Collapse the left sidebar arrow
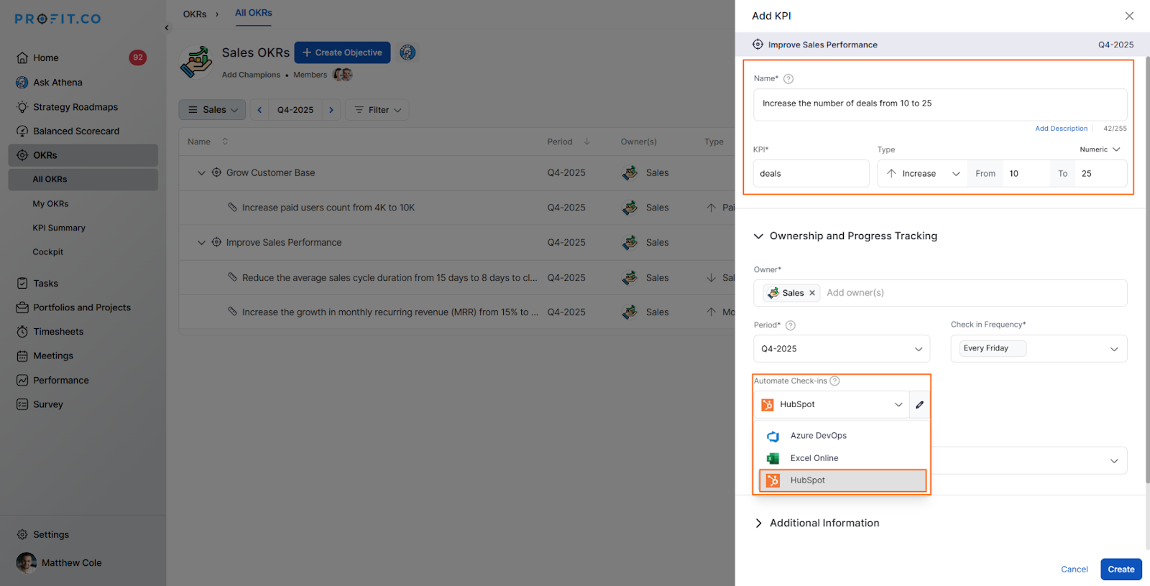Screen dimensions: 1150x586 (x=167, y=28)
